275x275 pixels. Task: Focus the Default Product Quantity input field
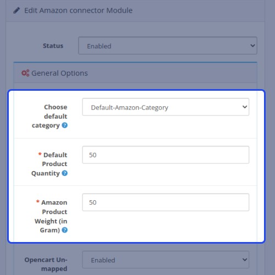coord(166,155)
